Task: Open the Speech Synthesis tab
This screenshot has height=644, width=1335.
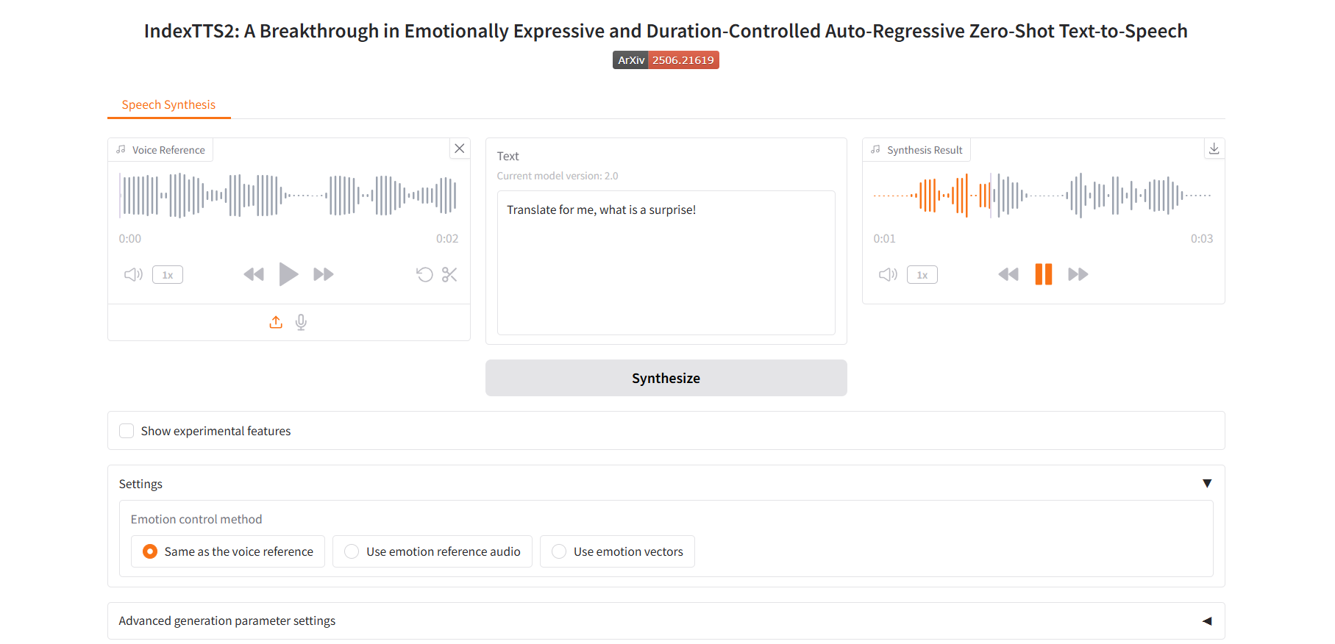Action: click(x=168, y=104)
